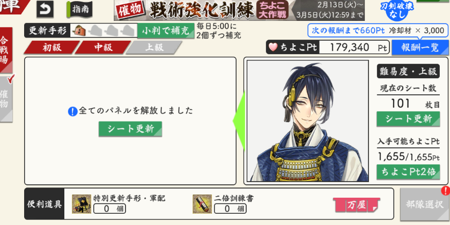The width and height of the screenshot is (450, 225).
Task: Select the 上級 difficulty tab
Action: 154,48
